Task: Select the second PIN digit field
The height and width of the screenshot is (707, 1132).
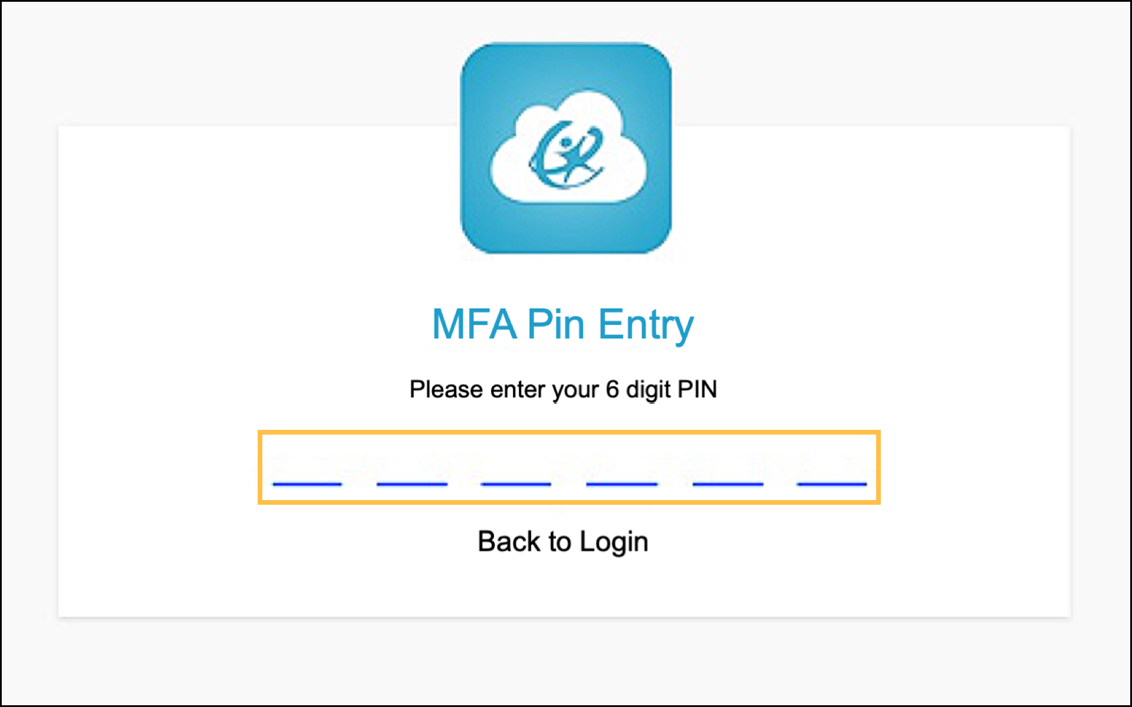Action: click(x=412, y=484)
